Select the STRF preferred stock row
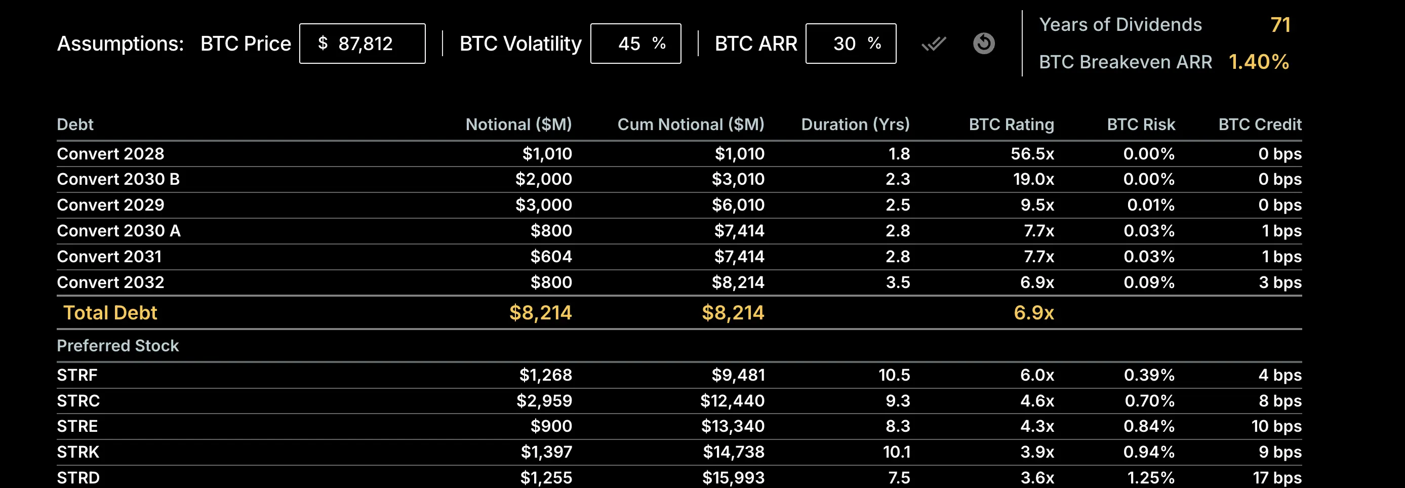 (x=77, y=375)
